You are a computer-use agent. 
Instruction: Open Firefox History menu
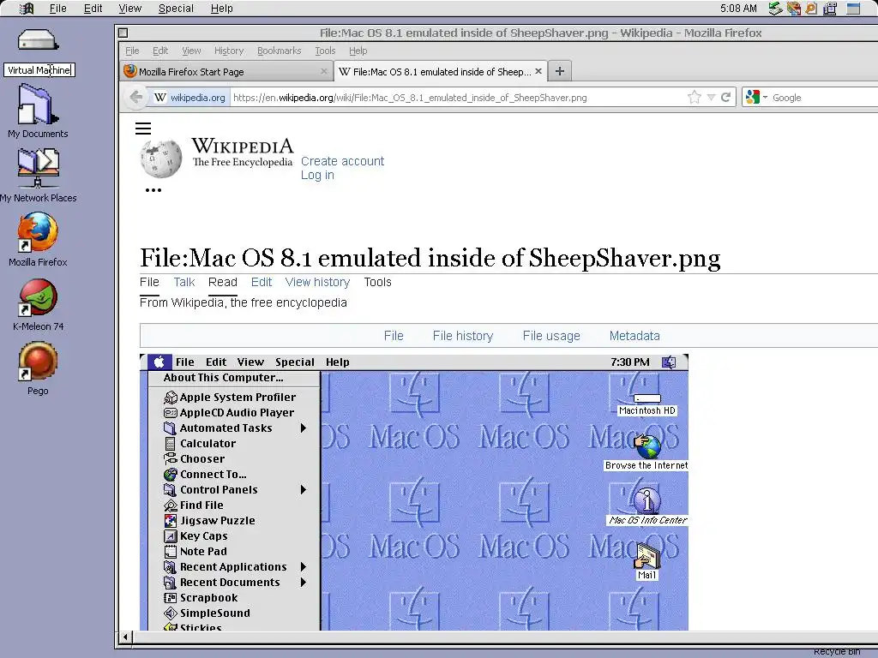(228, 51)
